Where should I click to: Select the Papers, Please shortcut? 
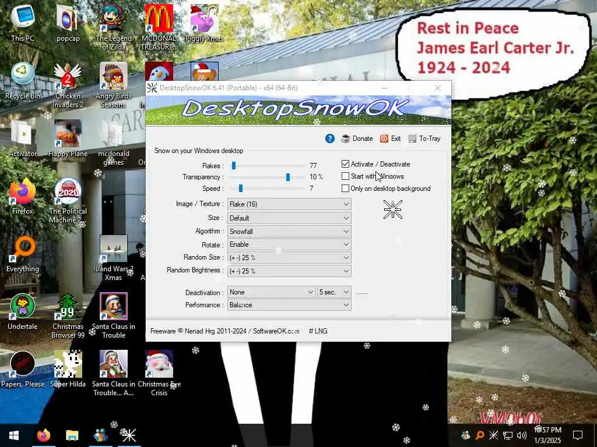coord(23,370)
